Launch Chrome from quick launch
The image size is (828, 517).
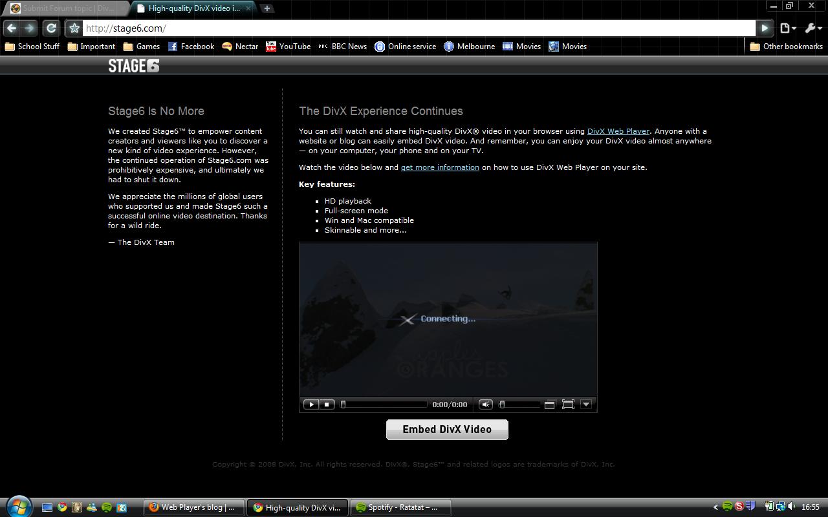point(62,507)
